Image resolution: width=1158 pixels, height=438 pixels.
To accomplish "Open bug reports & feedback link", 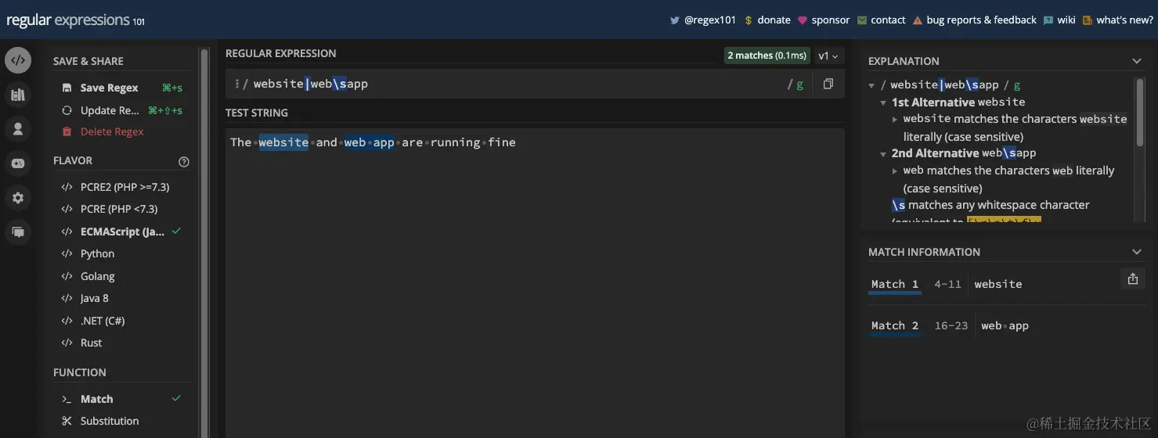I will pos(981,20).
